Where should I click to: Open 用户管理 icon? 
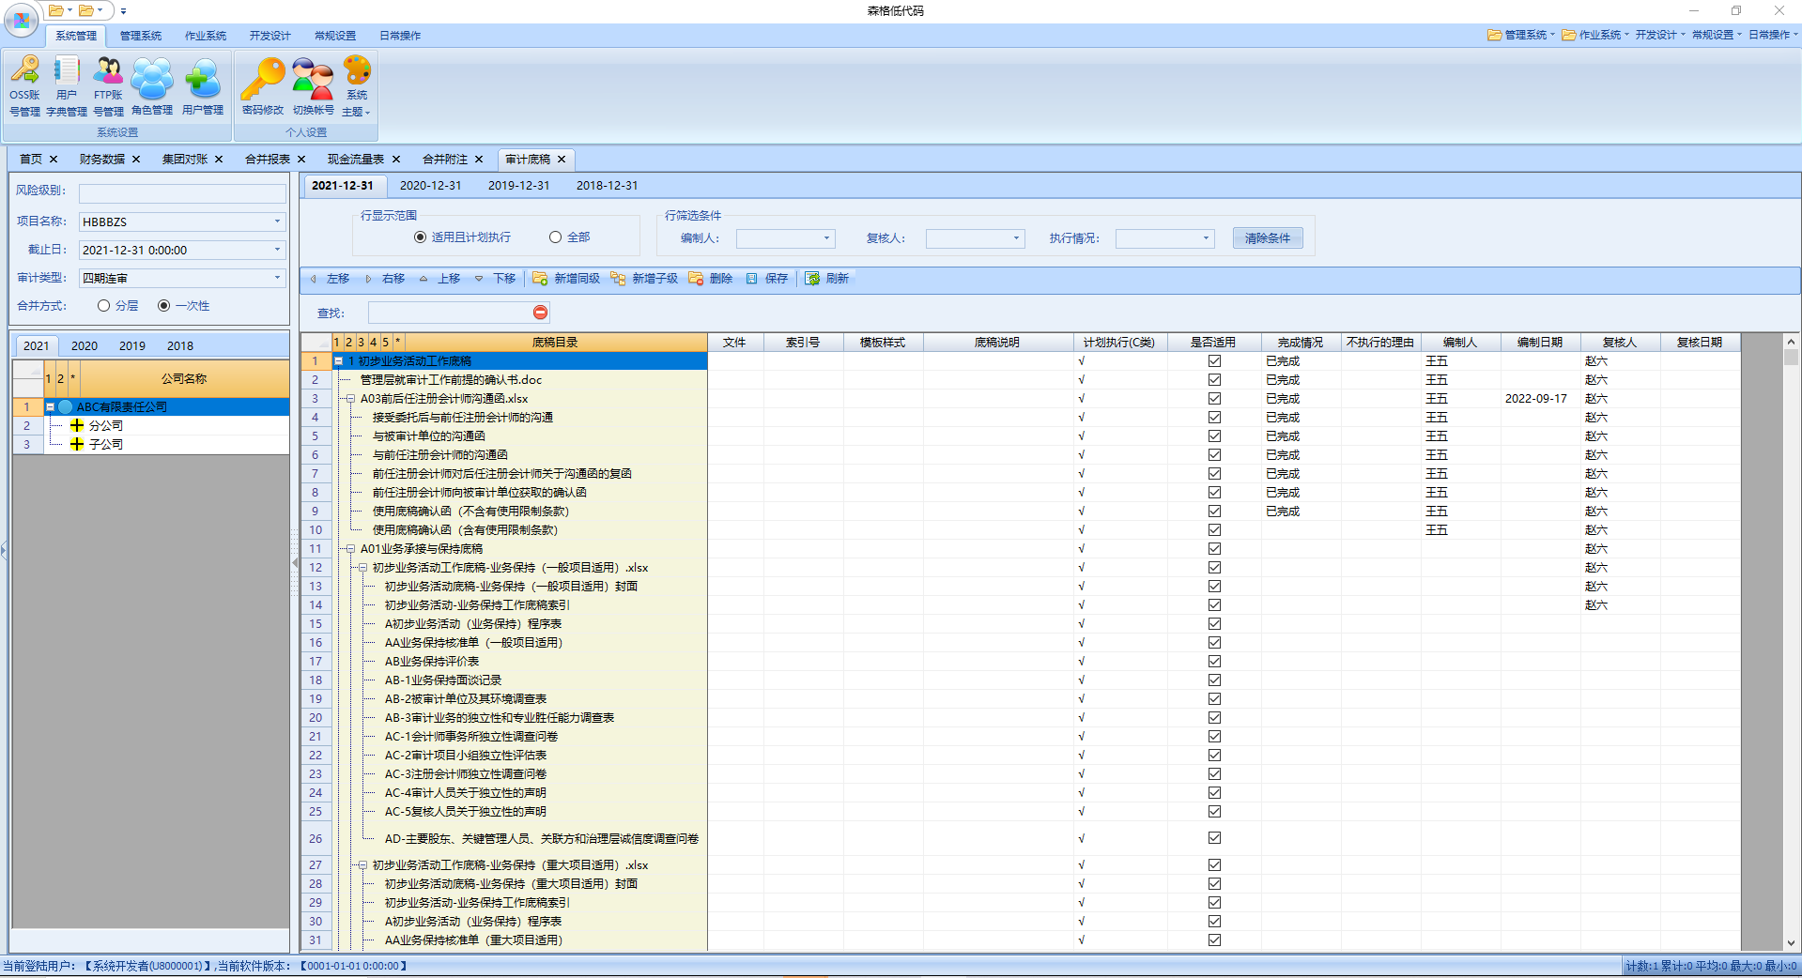(x=203, y=85)
